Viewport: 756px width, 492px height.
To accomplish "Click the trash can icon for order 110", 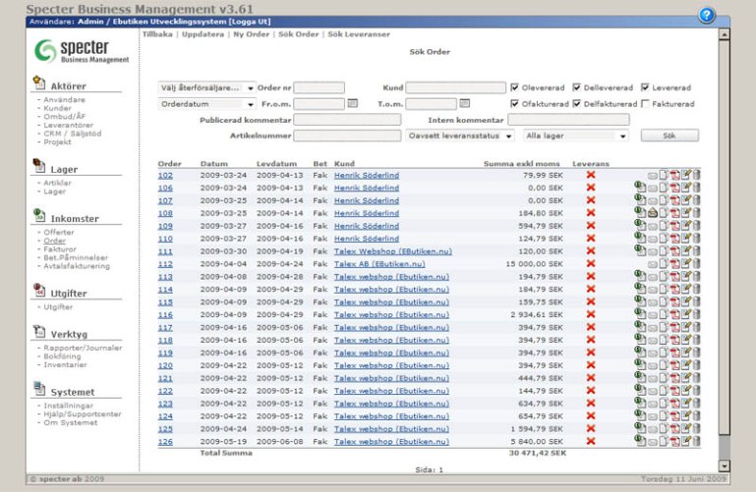I will pyautogui.click(x=697, y=238).
